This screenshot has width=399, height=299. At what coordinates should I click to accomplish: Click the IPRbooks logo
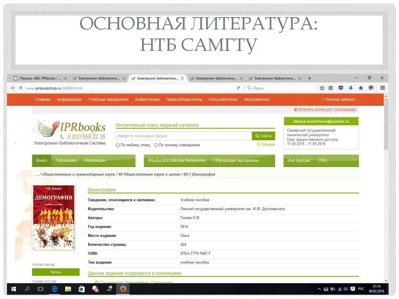click(x=69, y=133)
